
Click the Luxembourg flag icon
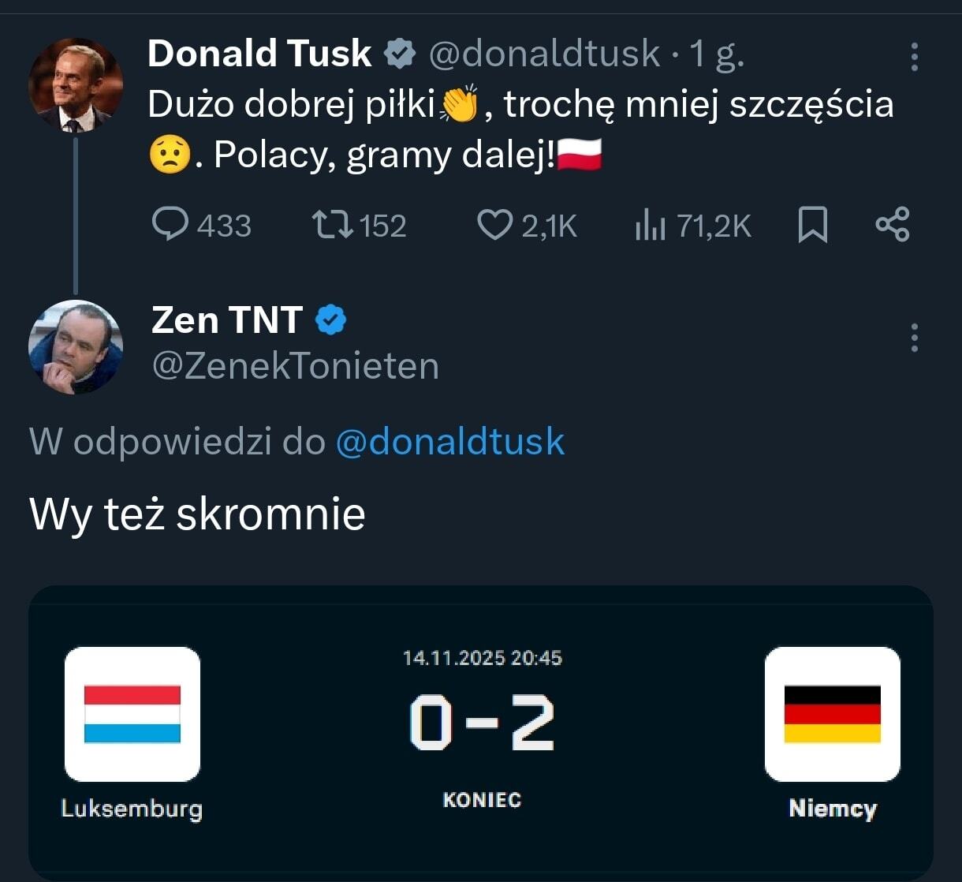tap(132, 714)
